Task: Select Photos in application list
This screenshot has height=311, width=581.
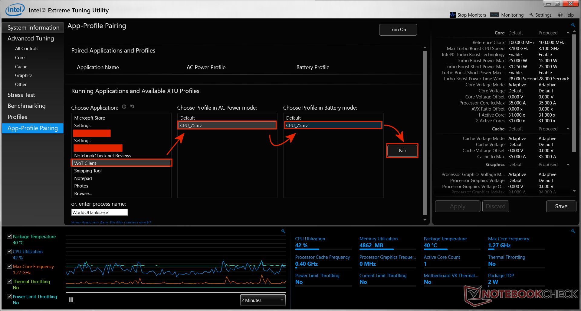Action: point(121,186)
